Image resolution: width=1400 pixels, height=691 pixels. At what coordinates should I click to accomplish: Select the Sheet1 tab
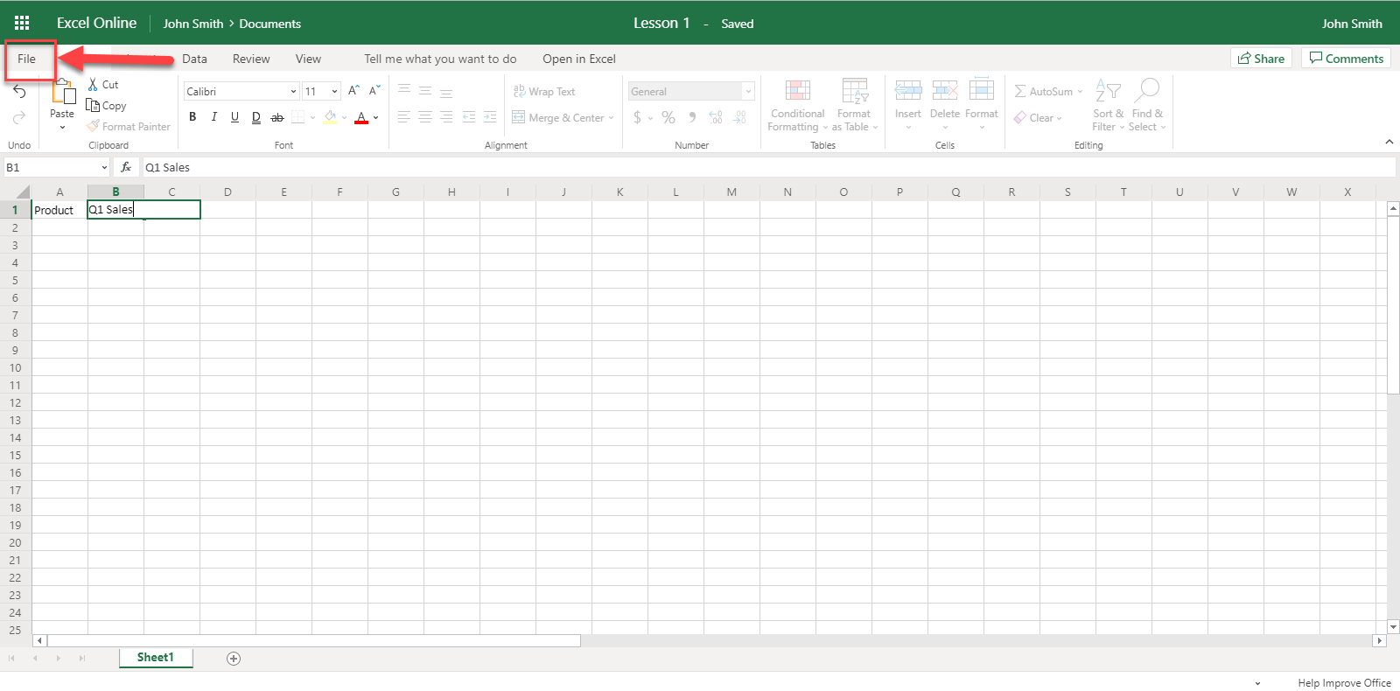click(x=156, y=658)
